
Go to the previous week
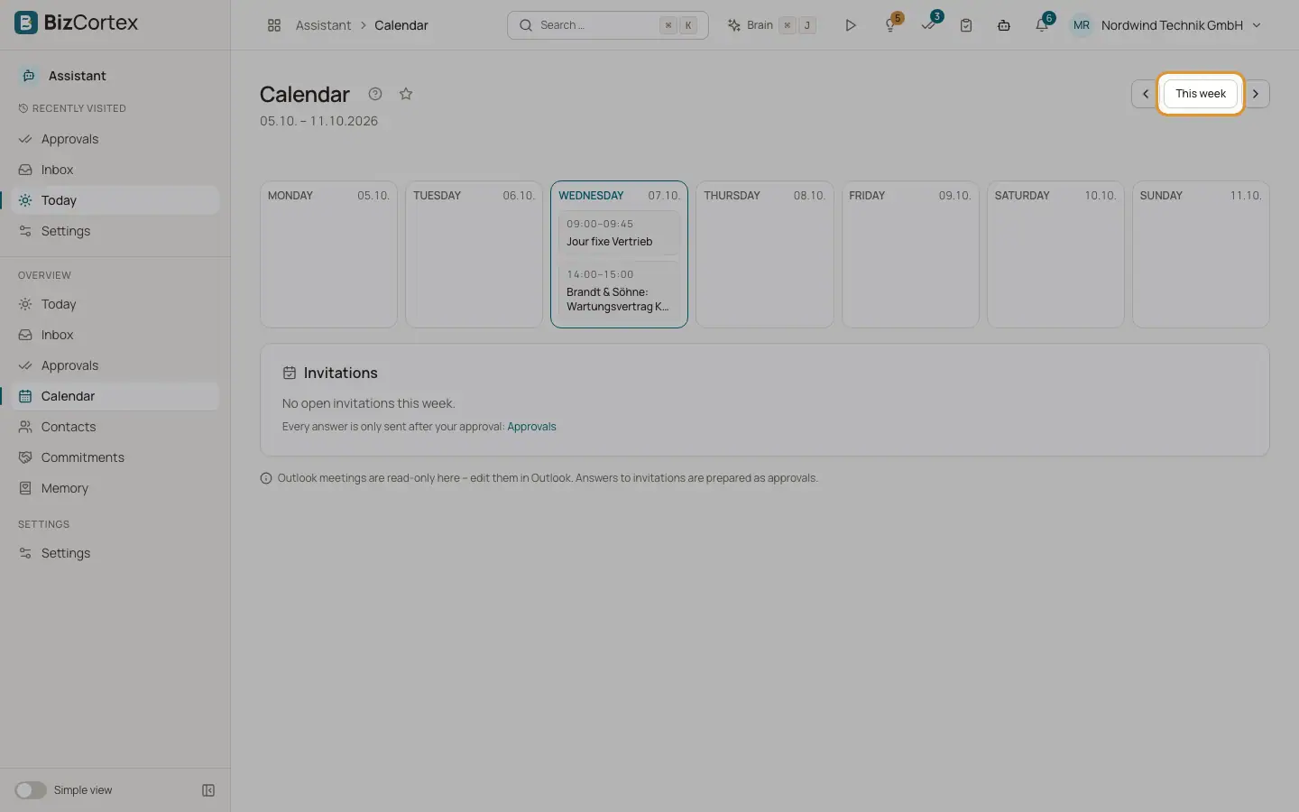point(1146,94)
